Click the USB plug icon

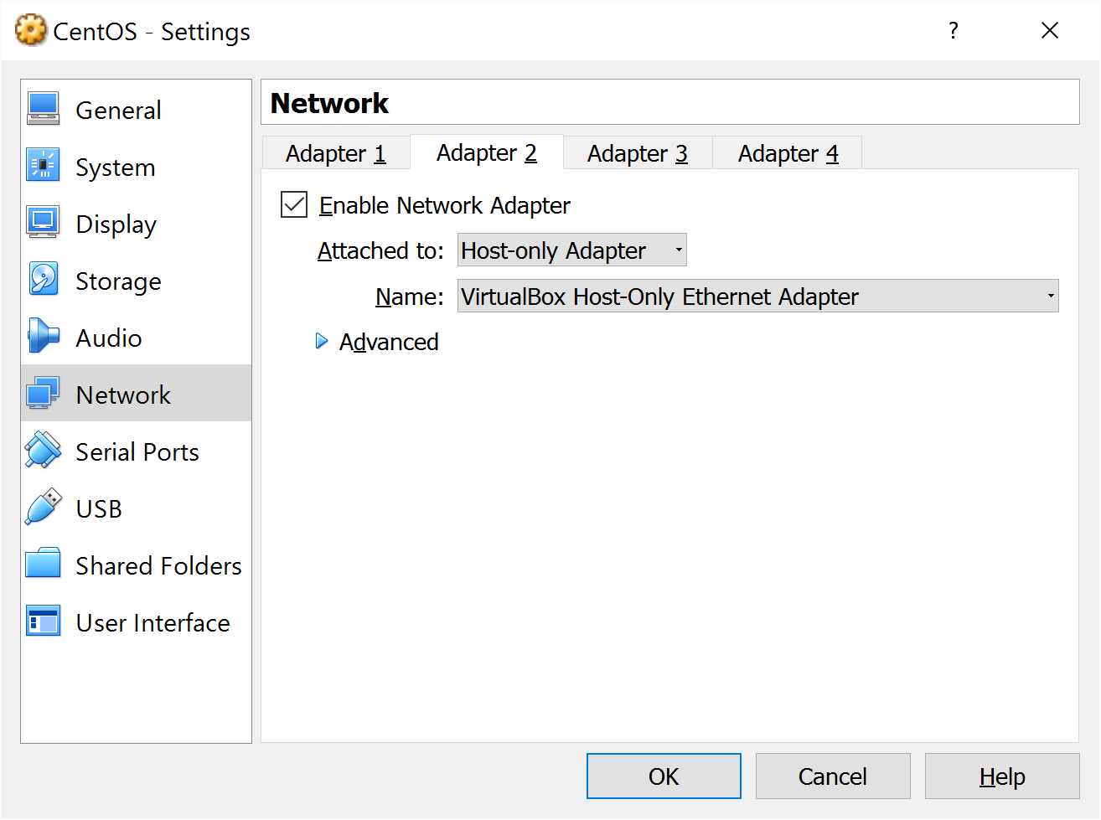43,508
